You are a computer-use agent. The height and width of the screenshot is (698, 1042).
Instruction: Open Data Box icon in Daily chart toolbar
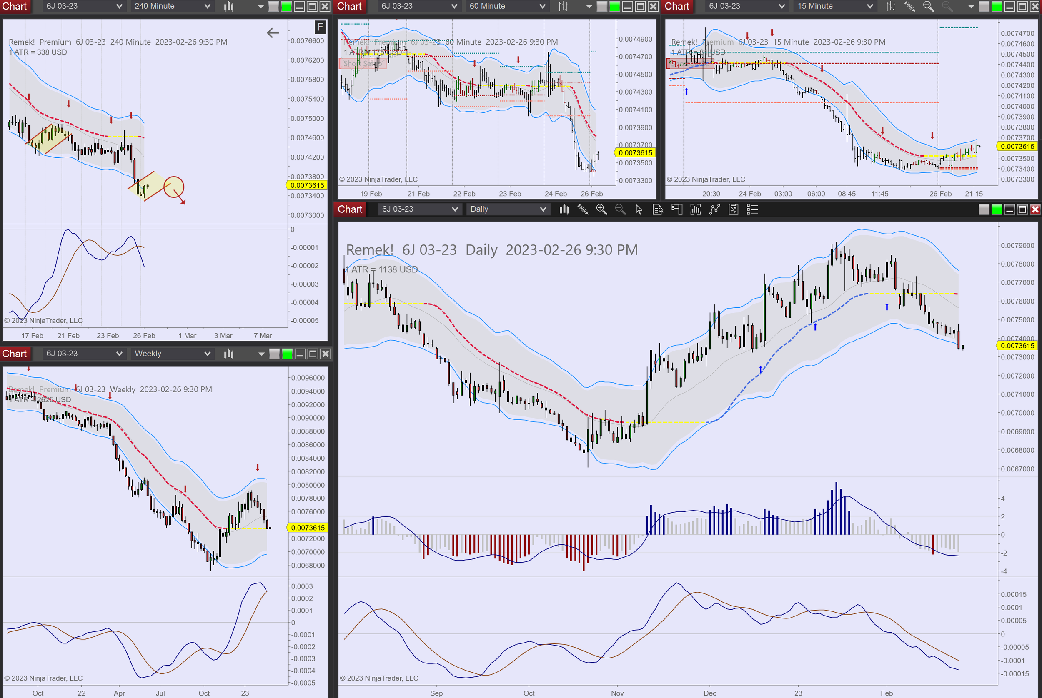coord(658,209)
